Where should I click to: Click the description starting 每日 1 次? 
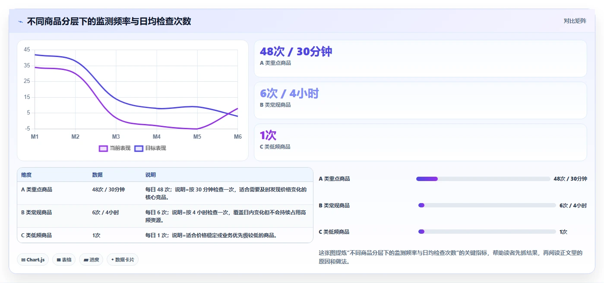(x=211, y=235)
